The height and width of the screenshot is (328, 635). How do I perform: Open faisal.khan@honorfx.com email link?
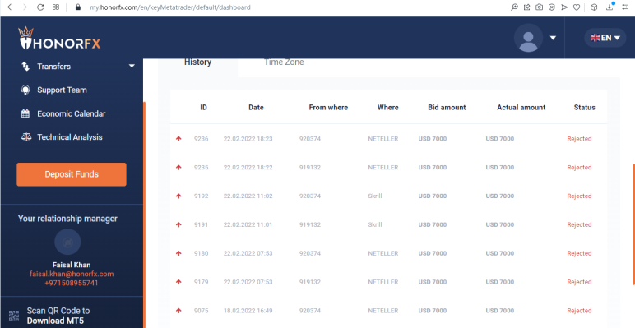(72, 274)
